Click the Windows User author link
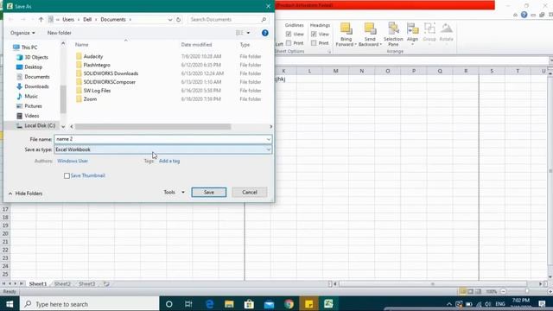 coord(73,161)
